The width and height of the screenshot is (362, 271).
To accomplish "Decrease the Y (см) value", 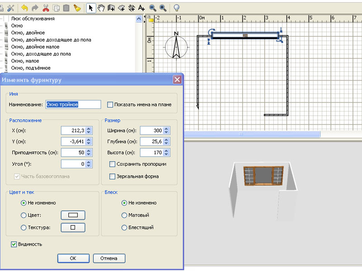I will click(89, 143).
